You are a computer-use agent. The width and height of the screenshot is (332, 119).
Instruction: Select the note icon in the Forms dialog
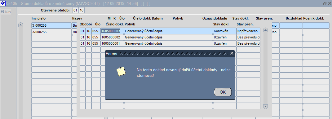pyautogui.click(x=121, y=71)
